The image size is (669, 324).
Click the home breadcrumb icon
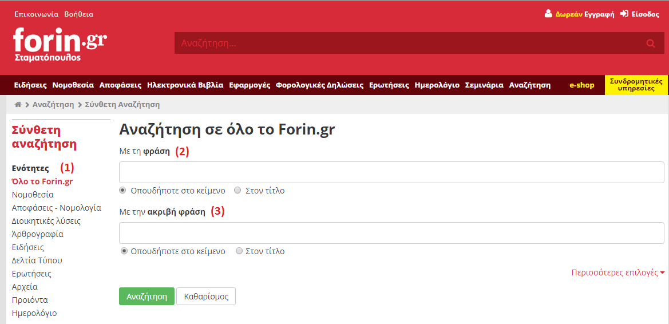pos(18,105)
